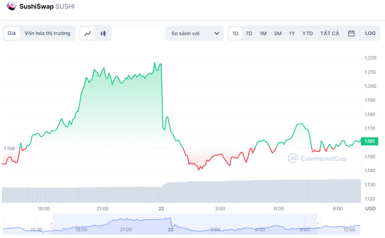Select Vốn hóa thị trường tab
This screenshot has height=238, width=385.
coord(47,33)
